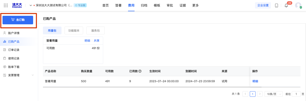Click the 使用记录 clipboard icon
306x101 pixels.
coord(5,58)
